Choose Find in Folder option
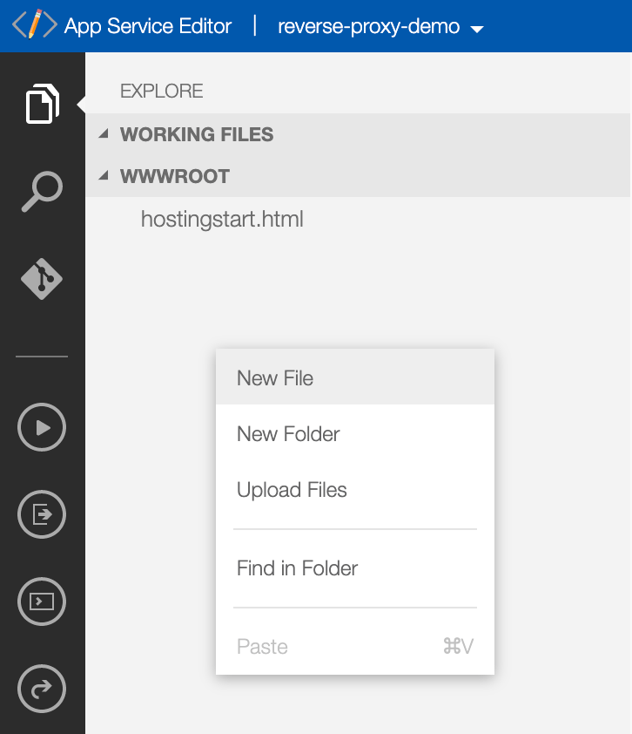 (x=297, y=568)
